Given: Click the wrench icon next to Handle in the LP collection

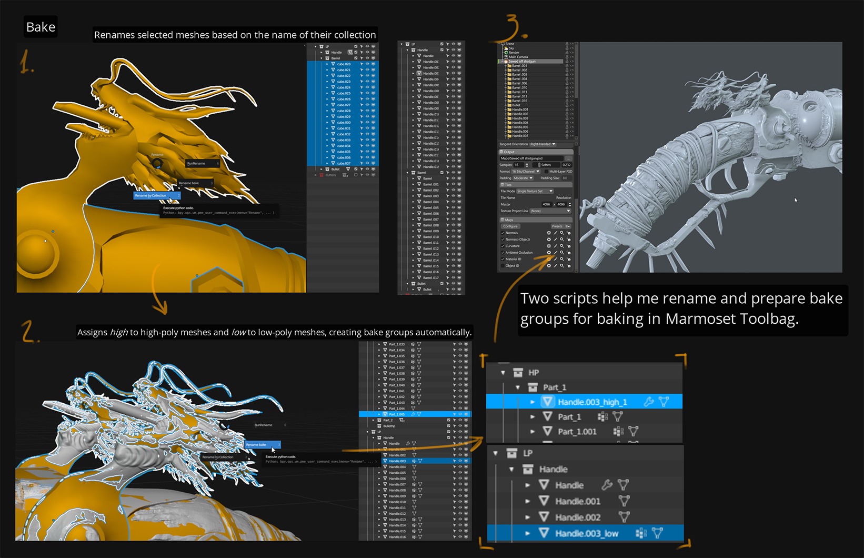Looking at the screenshot, I should (607, 485).
